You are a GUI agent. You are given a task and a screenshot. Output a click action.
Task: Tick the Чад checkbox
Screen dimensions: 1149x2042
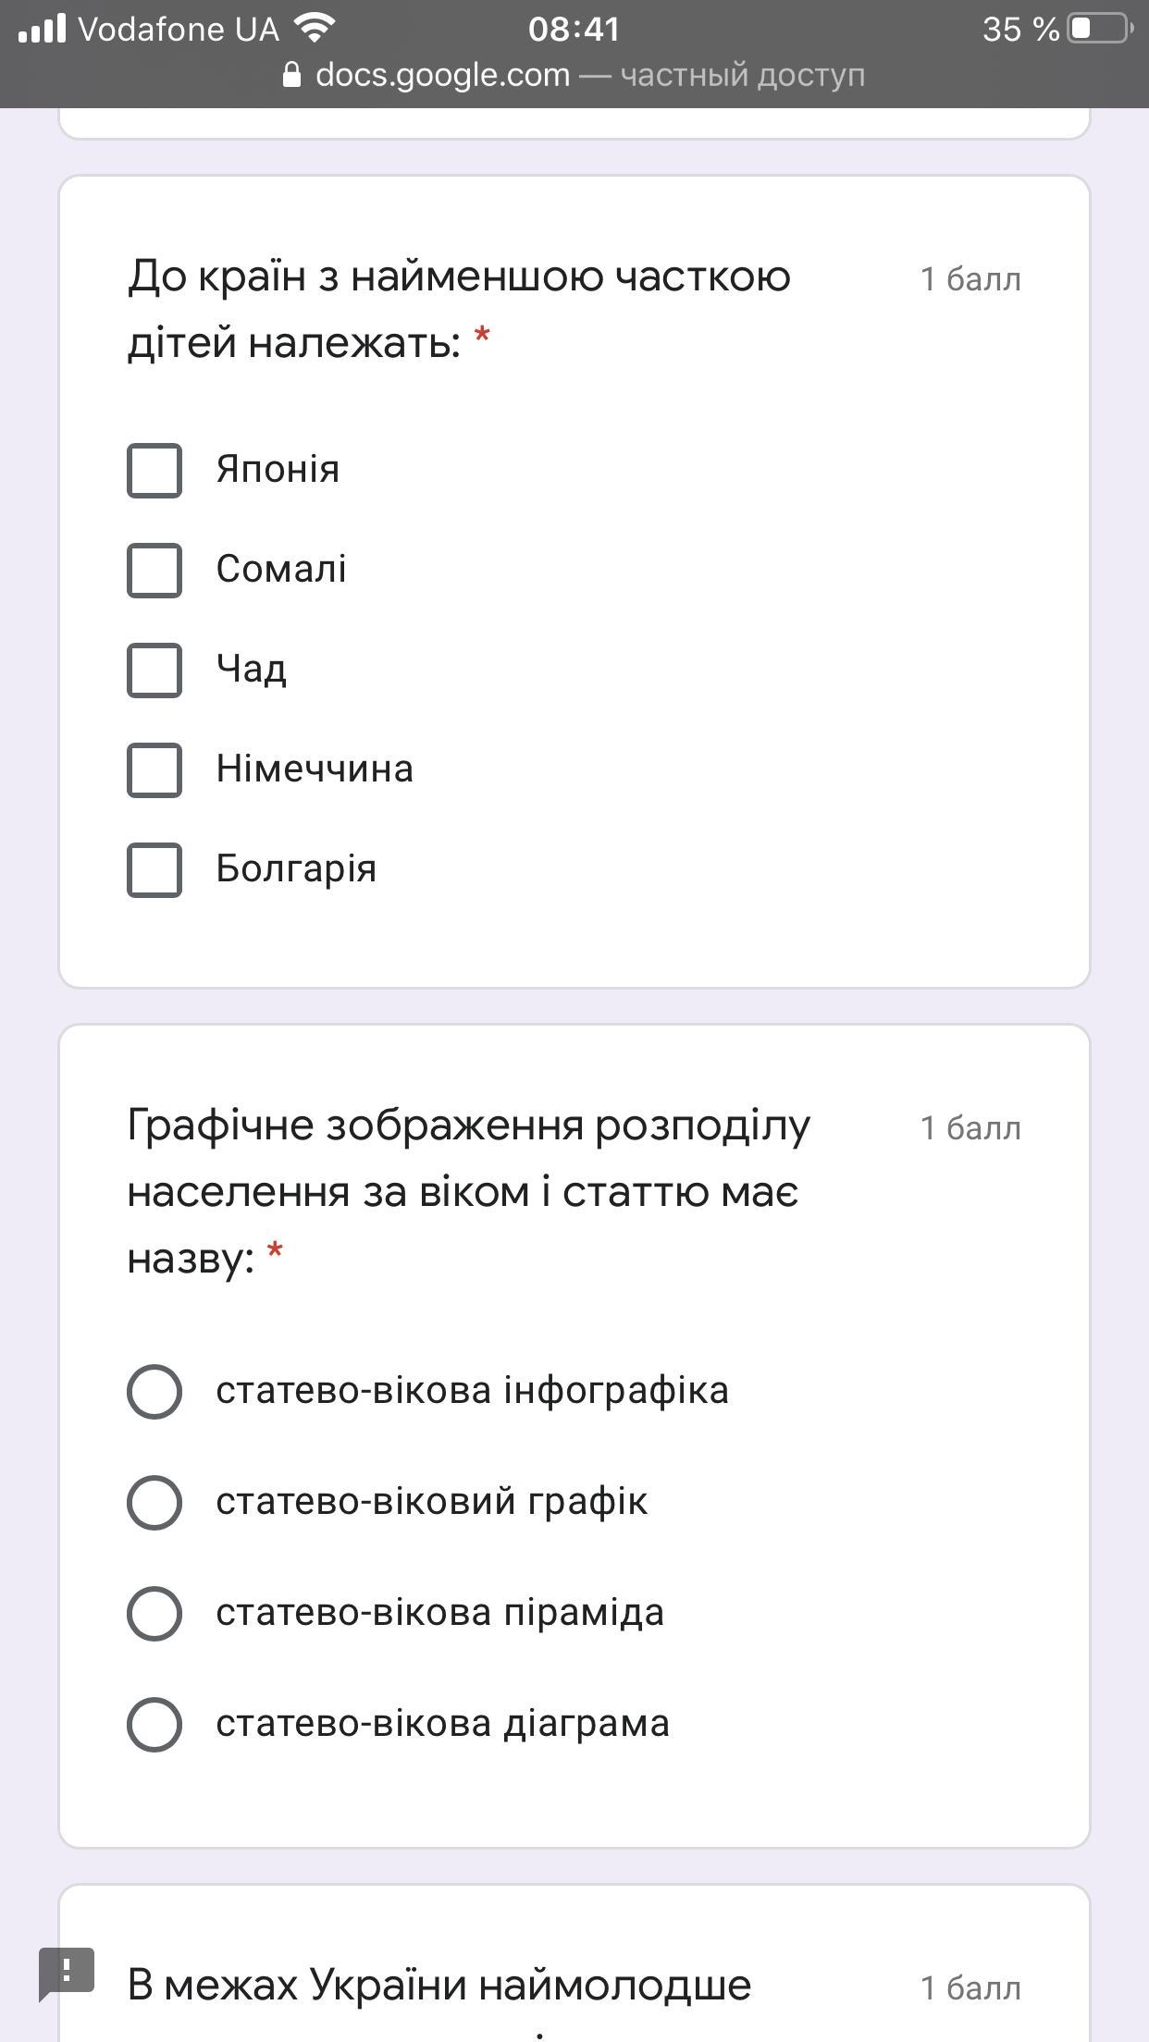click(154, 670)
